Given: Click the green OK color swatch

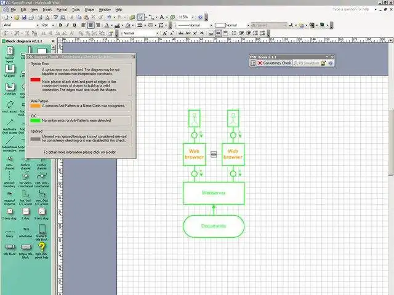Looking at the screenshot, I should [36, 120].
